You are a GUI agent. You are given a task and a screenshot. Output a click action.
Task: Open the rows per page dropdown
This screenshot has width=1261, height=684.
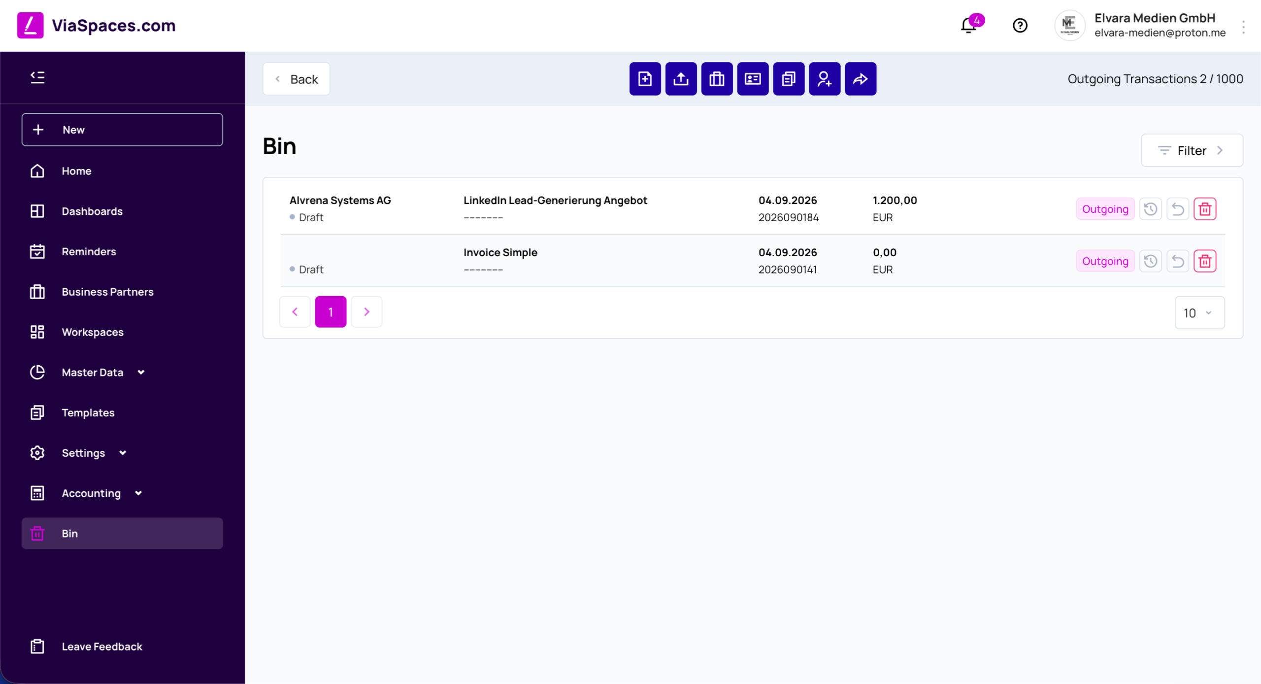1199,312
